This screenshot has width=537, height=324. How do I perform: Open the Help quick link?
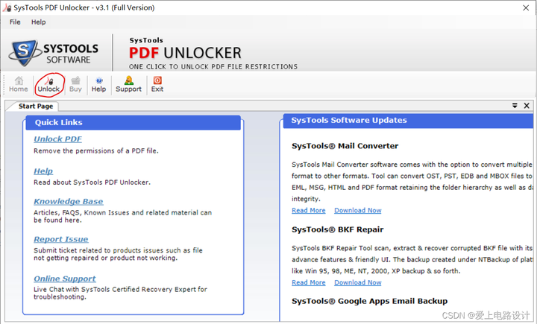pos(43,171)
